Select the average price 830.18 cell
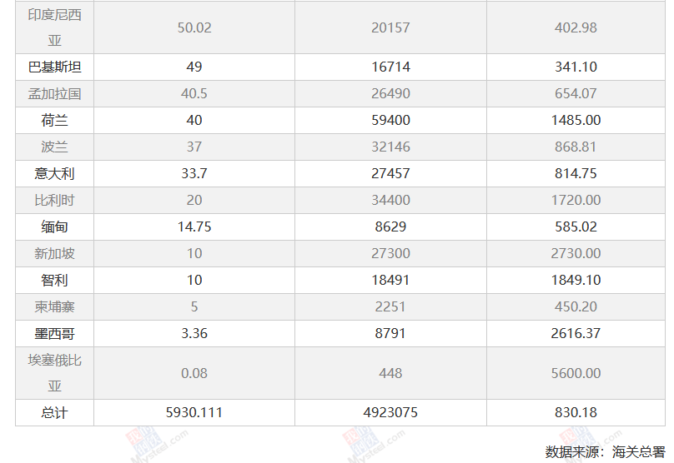The height and width of the screenshot is (463, 674). pyautogui.click(x=576, y=412)
